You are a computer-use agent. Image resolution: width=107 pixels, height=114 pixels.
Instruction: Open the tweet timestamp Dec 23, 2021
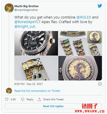click(x=28, y=84)
